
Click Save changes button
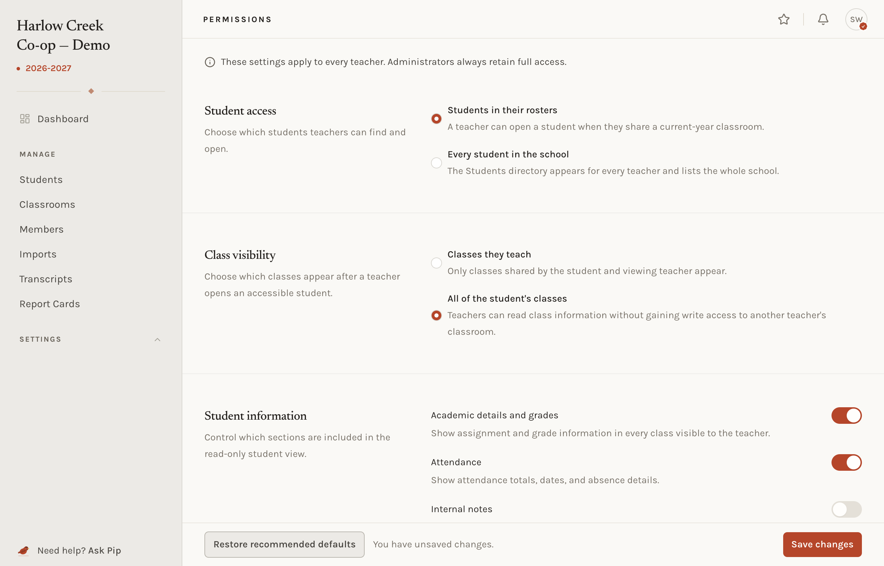click(x=822, y=544)
